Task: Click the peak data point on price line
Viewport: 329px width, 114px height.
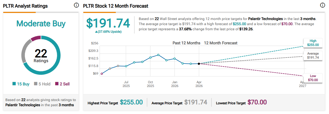Action: coord(158,55)
